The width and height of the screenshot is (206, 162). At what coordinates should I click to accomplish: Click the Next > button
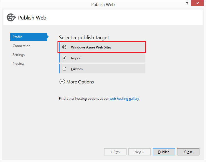[140, 152]
